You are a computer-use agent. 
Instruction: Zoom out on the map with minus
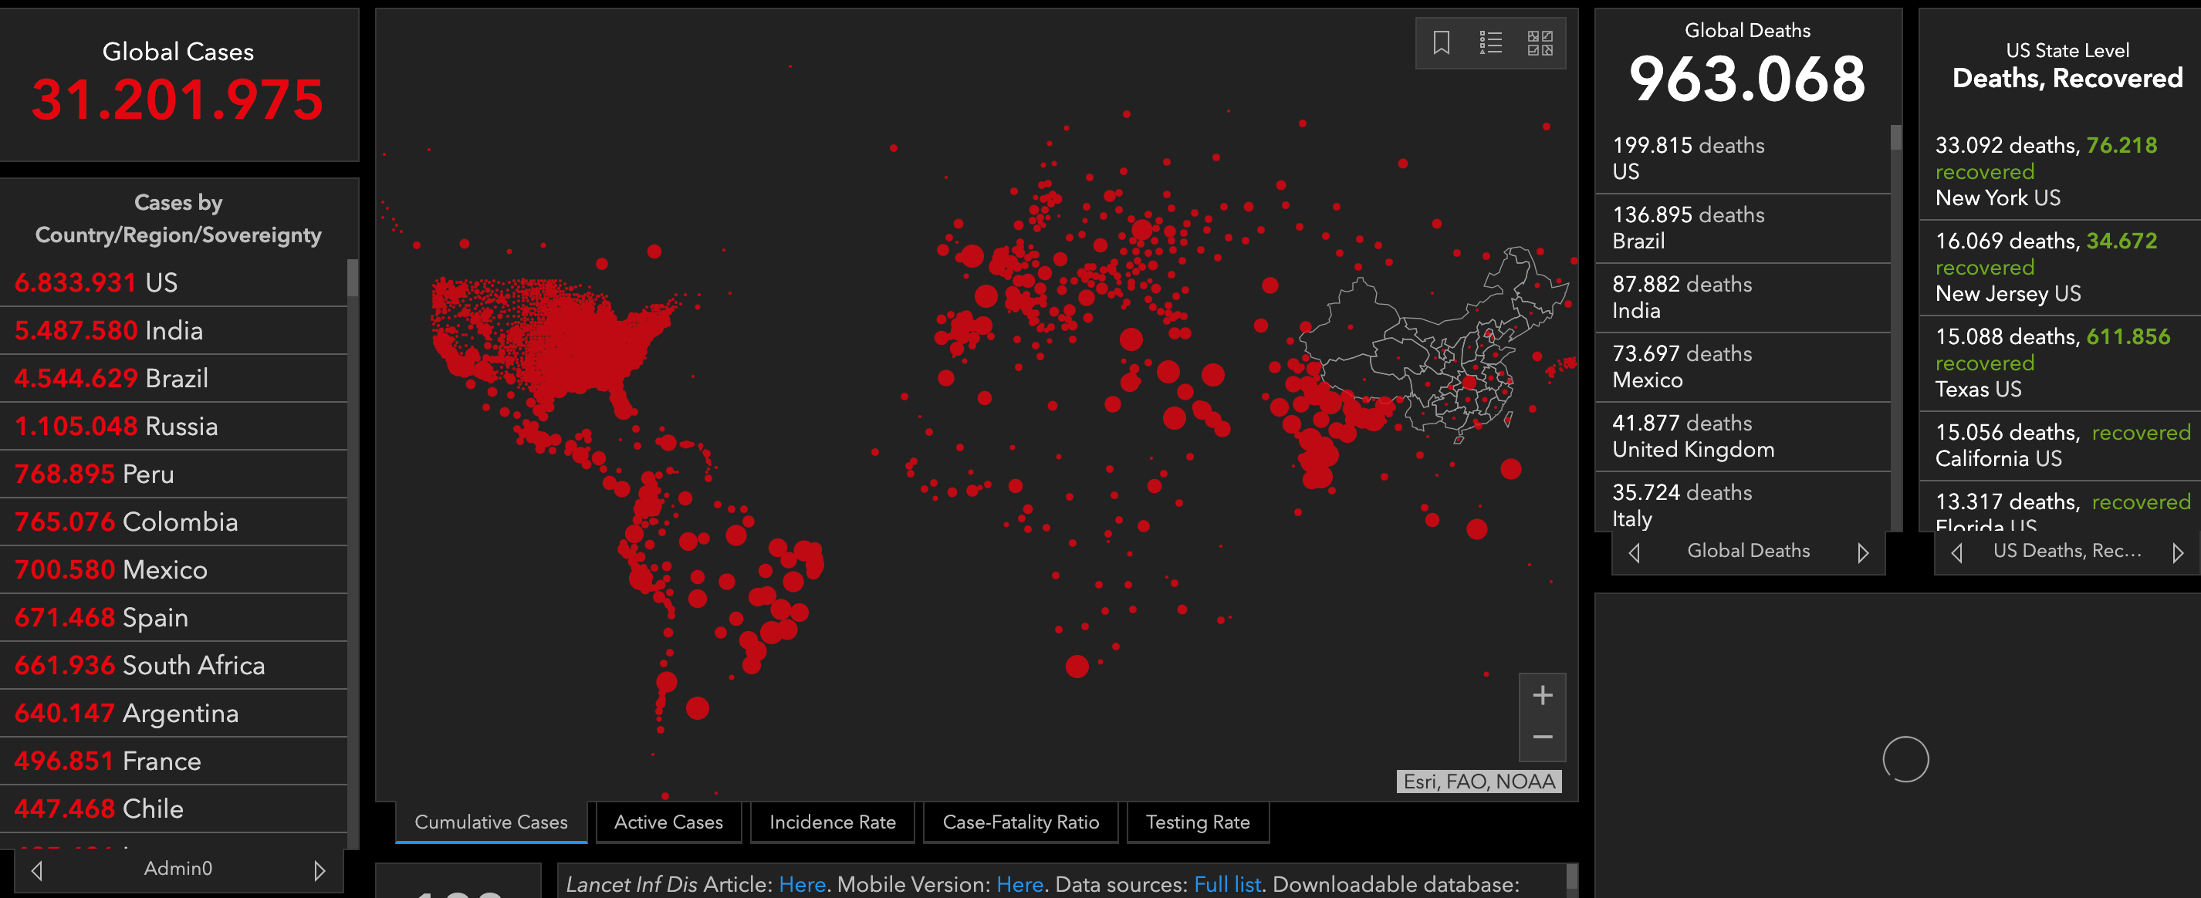pos(1542,738)
